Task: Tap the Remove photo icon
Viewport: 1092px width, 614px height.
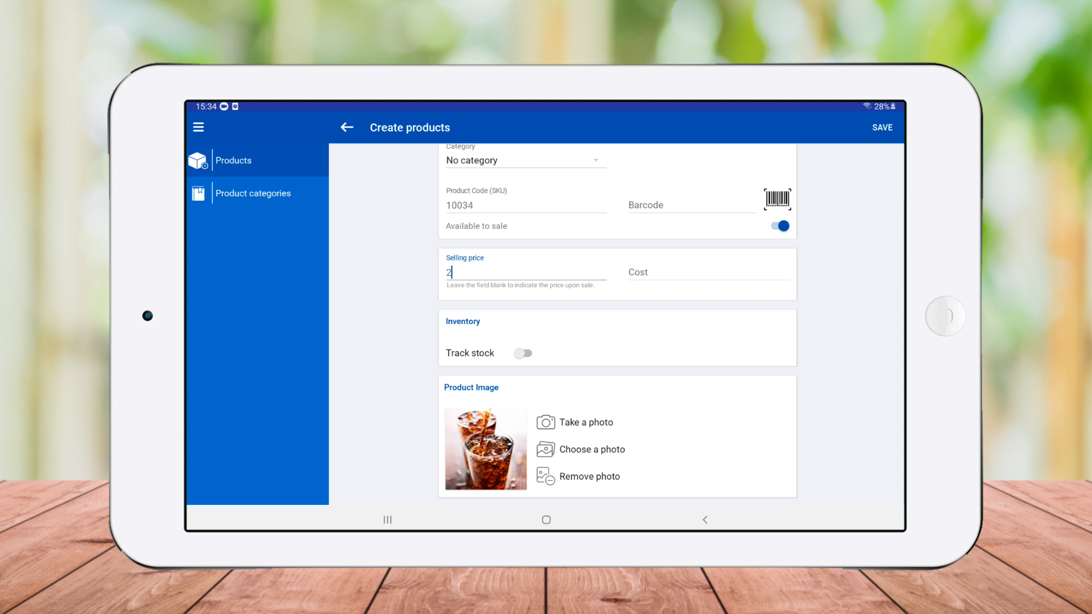Action: click(x=545, y=476)
